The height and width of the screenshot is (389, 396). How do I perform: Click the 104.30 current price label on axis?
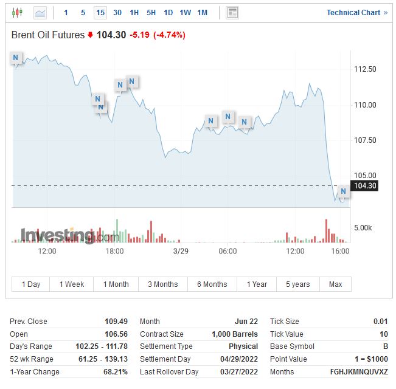[365, 186]
